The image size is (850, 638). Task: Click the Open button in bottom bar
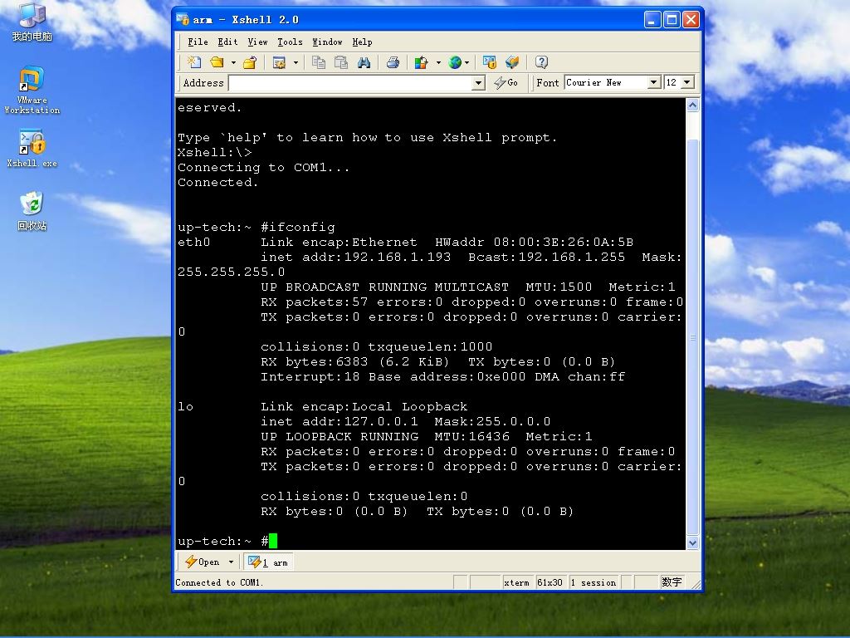click(203, 562)
